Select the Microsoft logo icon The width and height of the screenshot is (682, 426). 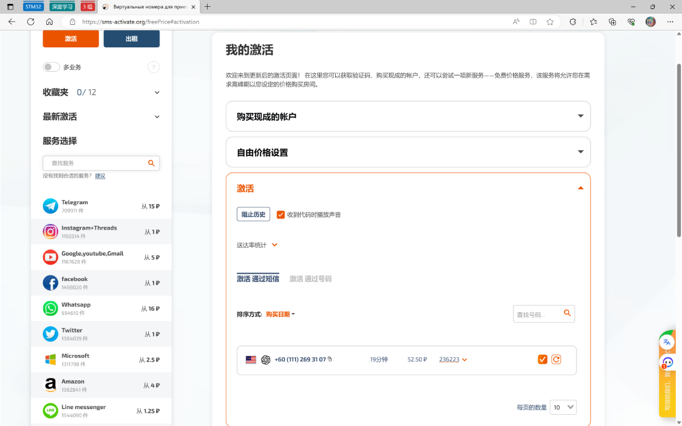click(51, 359)
